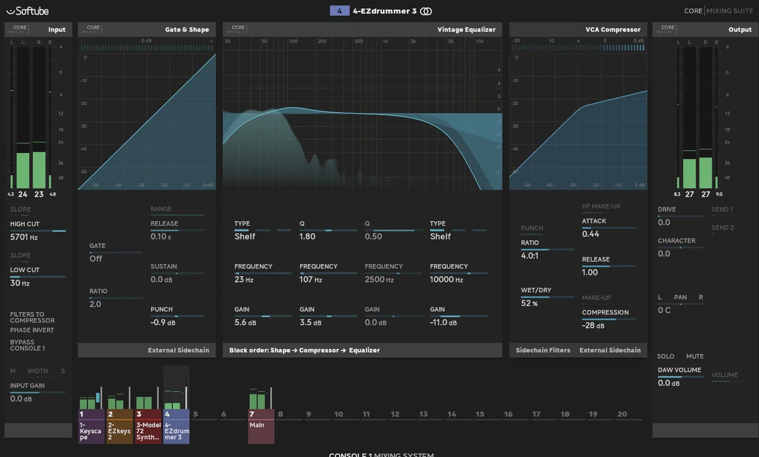Click the Core badge in Input panel

(20, 29)
